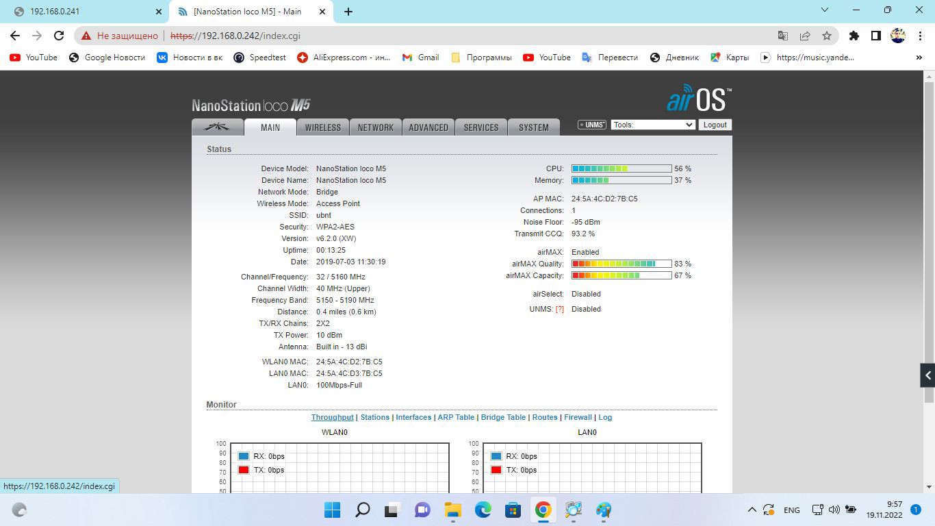Click the airMAX Capacity bar
Viewport: 935px width, 526px height.
tap(622, 275)
